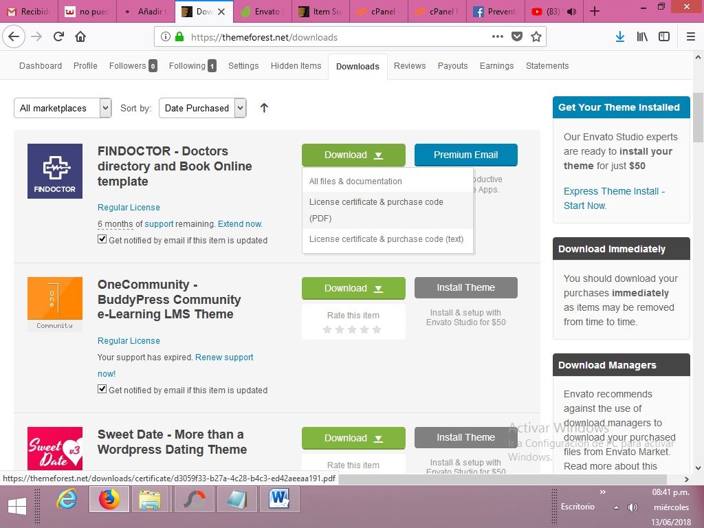Go back to the previous page

[14, 37]
